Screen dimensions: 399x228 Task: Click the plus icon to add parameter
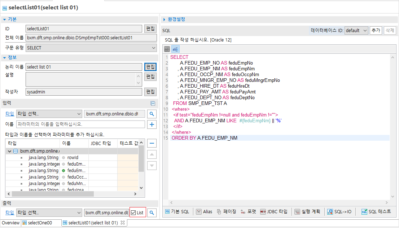(x=152, y=124)
